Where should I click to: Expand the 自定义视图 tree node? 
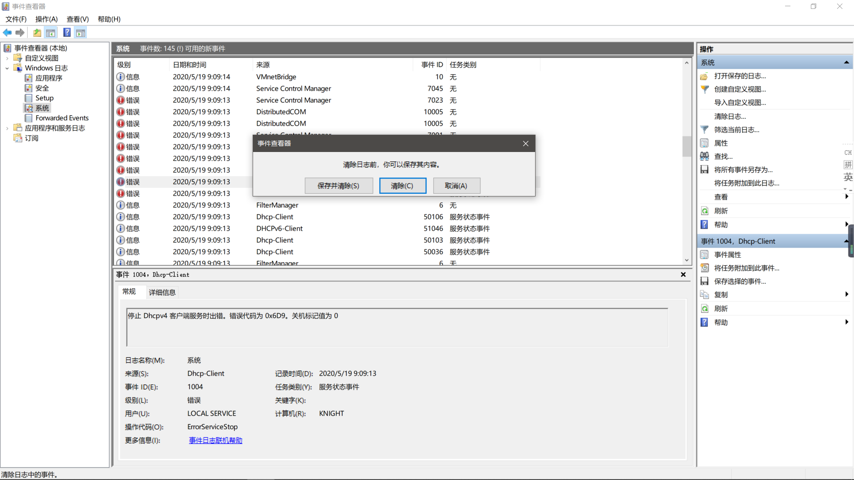click(x=7, y=58)
